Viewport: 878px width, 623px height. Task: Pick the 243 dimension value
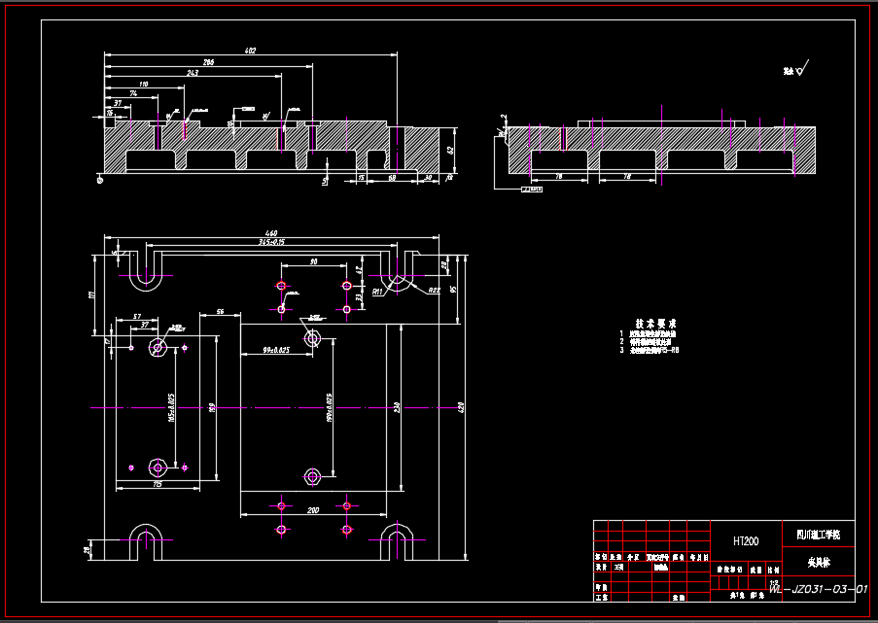pyautogui.click(x=193, y=73)
